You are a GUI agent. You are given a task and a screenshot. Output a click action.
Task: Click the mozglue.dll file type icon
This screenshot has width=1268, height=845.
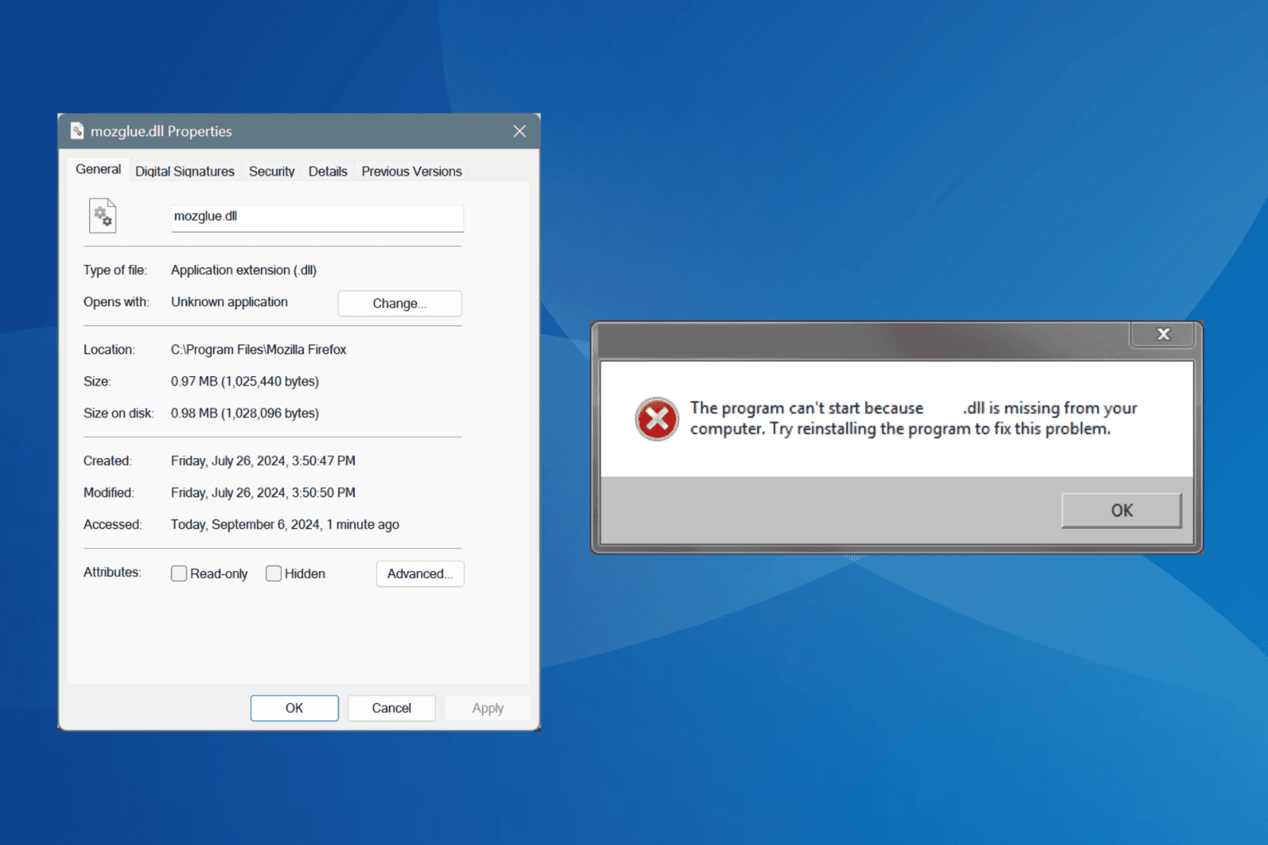[102, 216]
